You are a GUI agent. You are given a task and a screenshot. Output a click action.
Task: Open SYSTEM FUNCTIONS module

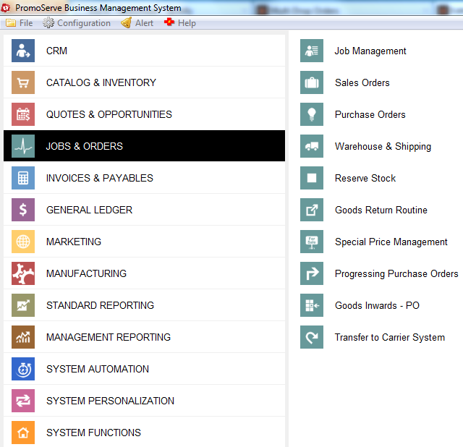click(x=145, y=433)
